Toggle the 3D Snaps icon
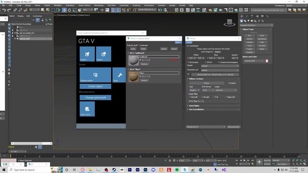This screenshot has width=308, height=173. pyautogui.click(x=113, y=10)
